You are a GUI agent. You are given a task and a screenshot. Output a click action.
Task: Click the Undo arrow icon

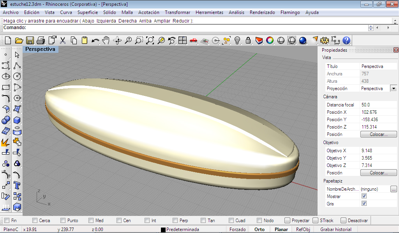coord(95,40)
